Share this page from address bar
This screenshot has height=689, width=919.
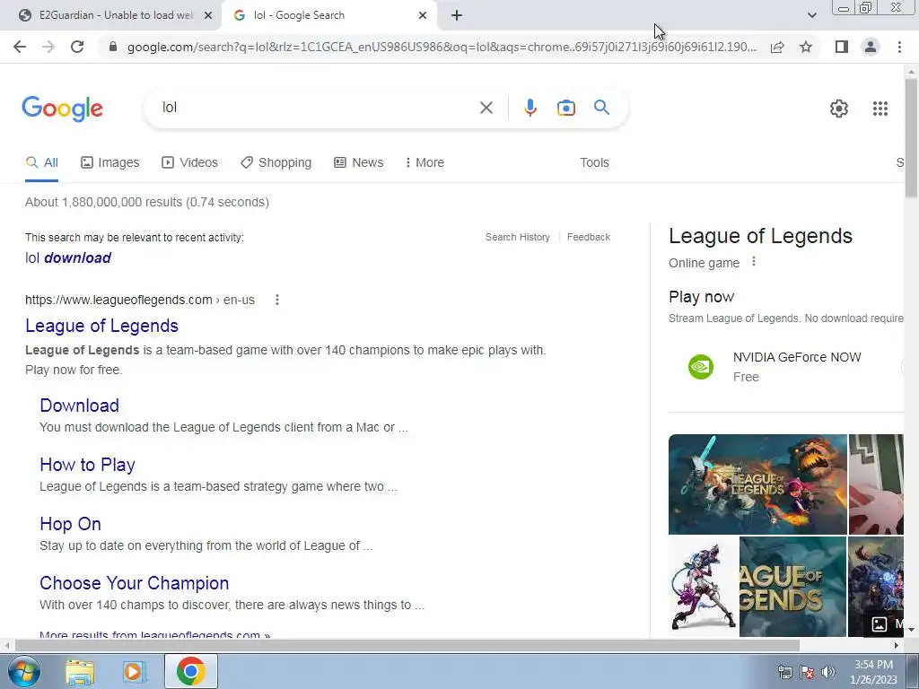[x=777, y=47]
